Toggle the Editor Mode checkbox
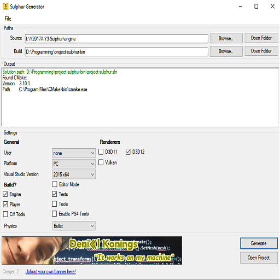The image size is (280, 280). (55, 184)
